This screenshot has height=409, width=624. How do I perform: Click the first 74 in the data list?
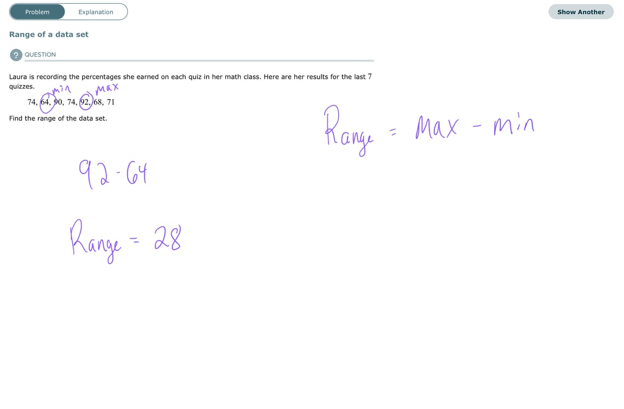pyautogui.click(x=32, y=102)
